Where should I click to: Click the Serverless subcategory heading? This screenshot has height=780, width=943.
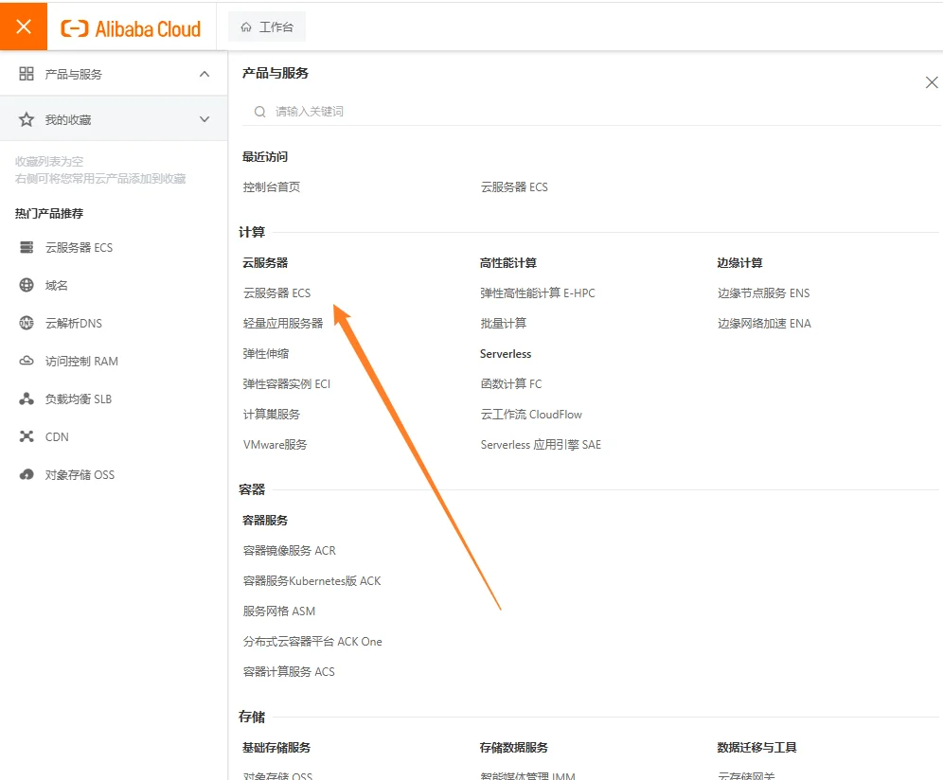pos(506,354)
